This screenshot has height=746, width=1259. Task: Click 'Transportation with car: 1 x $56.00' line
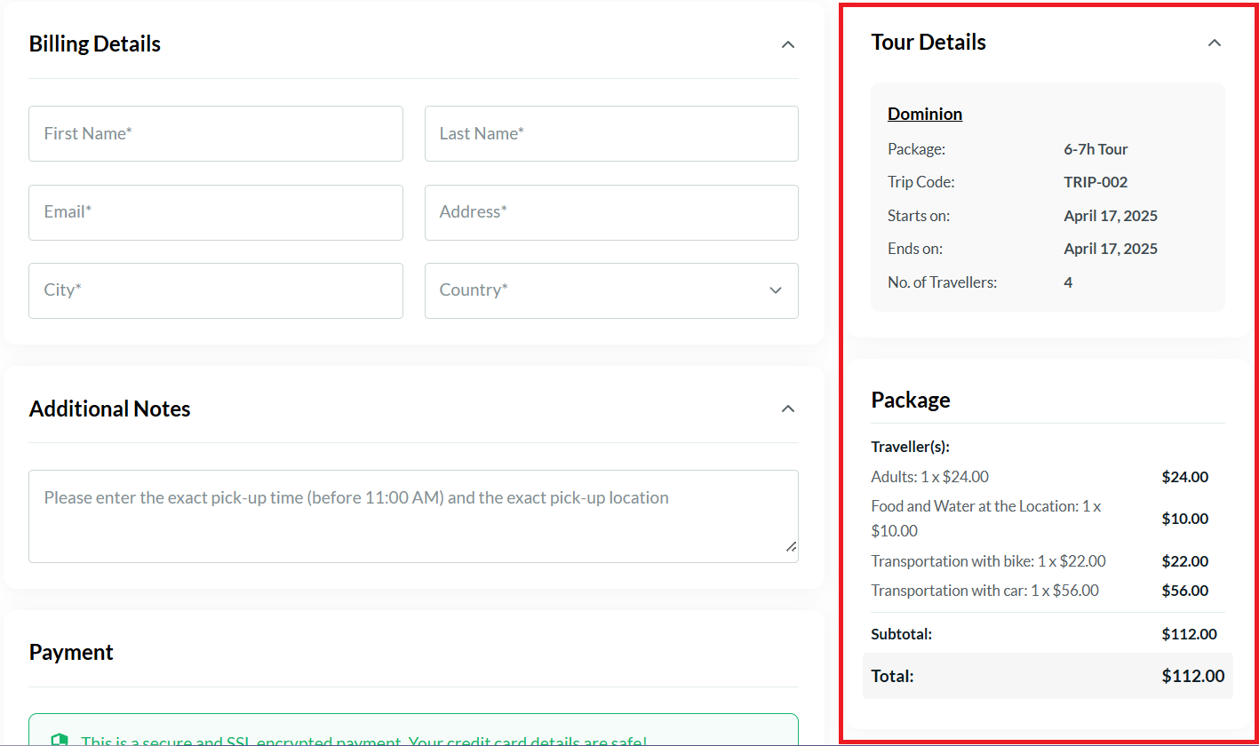click(x=984, y=591)
